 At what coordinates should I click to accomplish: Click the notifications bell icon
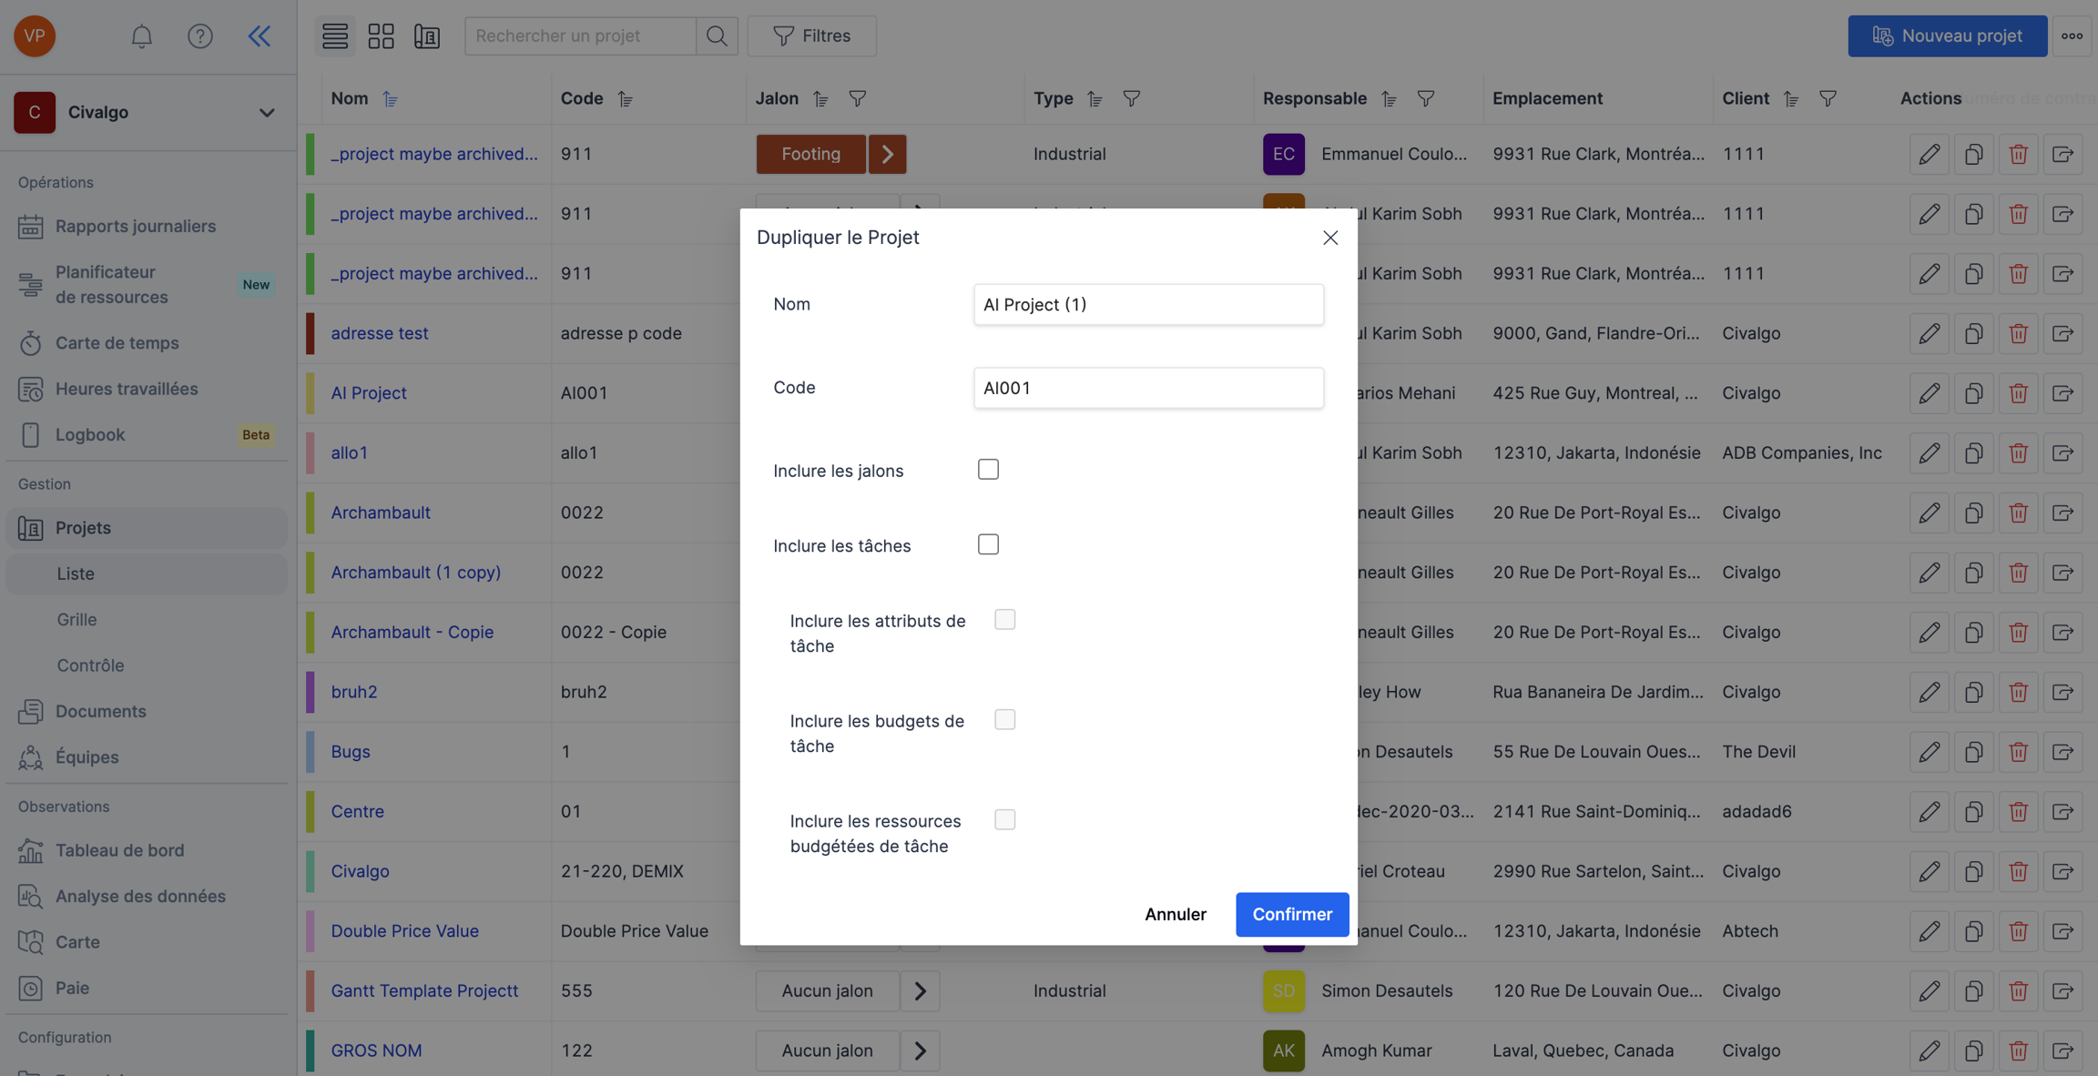pyautogui.click(x=141, y=36)
